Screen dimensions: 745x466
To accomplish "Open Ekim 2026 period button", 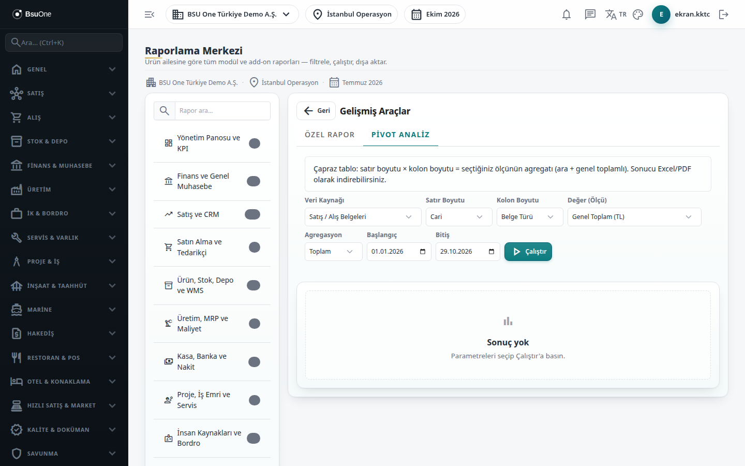I will click(435, 14).
